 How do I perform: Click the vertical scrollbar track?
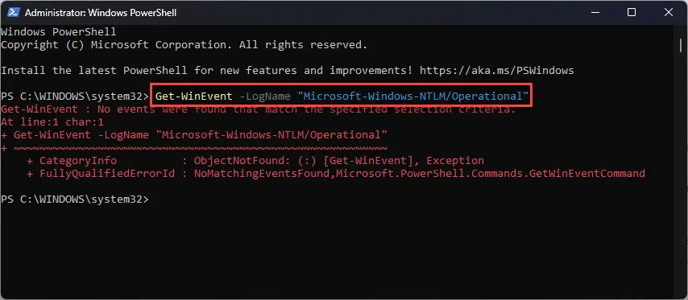click(x=680, y=161)
